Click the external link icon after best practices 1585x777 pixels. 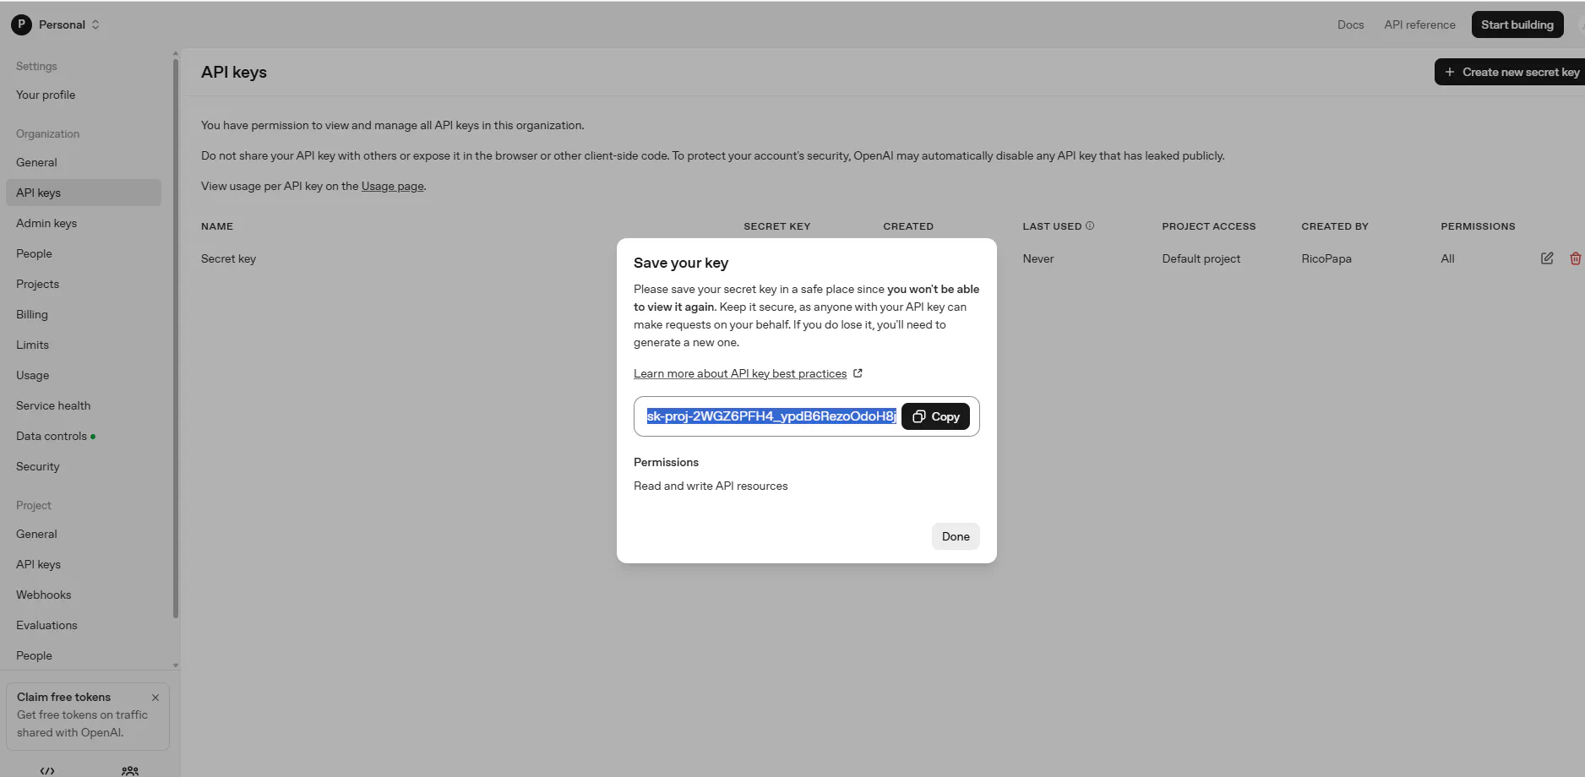click(x=858, y=373)
